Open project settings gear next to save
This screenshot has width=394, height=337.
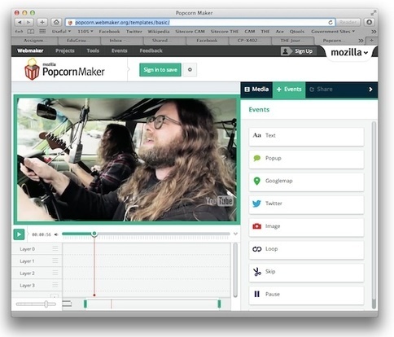190,70
